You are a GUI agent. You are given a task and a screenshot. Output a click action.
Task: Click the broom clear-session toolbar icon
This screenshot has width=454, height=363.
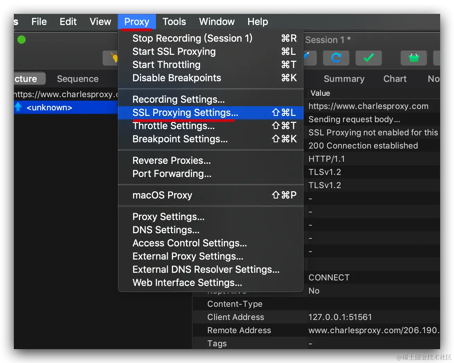111,58
